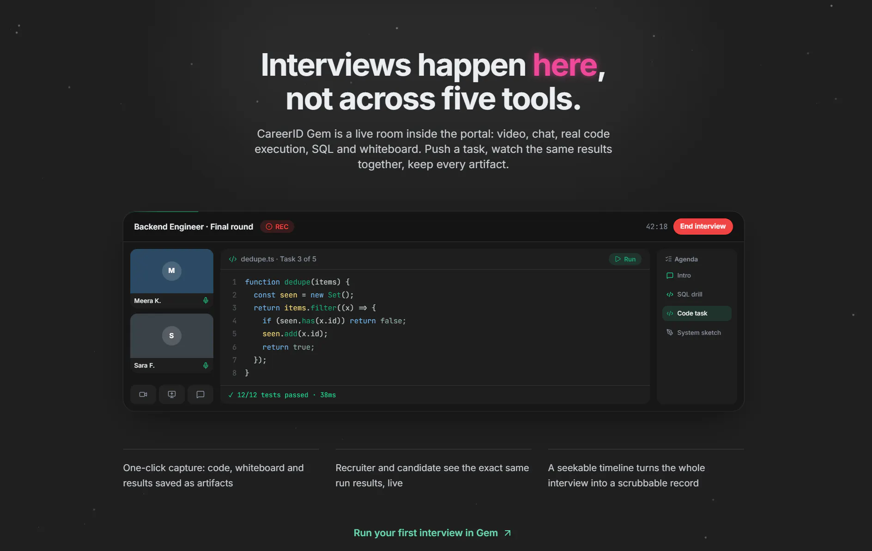Click the Intro chat icon
The image size is (872, 551).
tap(670, 275)
